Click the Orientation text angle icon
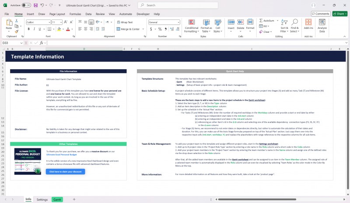Screen dimensions: 350x203 98,22
